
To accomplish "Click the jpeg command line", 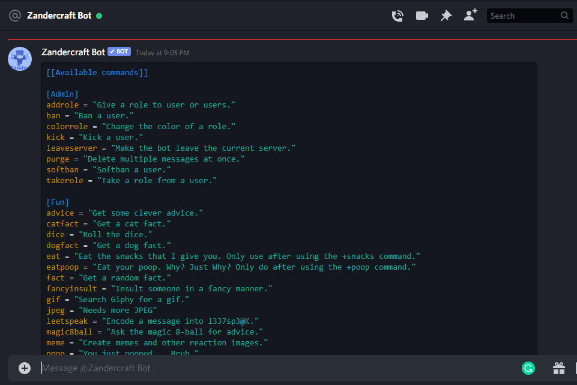I will (x=101, y=311).
